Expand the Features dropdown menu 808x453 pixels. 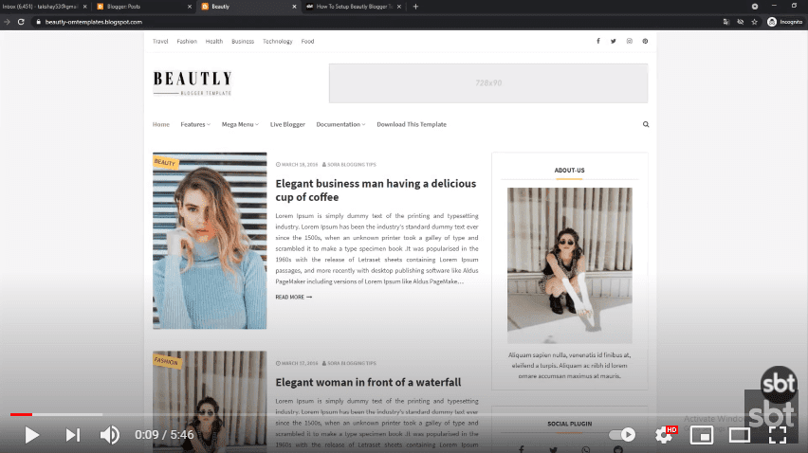[x=195, y=124]
